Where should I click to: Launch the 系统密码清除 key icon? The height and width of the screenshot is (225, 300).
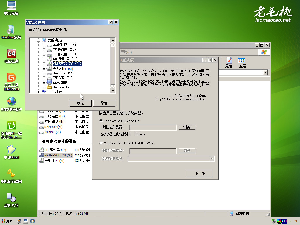point(11,176)
